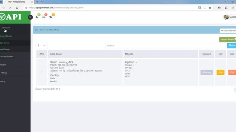Image resolution: width=236 pixels, height=132 pixels.
Task: Open the printer notifications icon
Action: pos(44,17)
